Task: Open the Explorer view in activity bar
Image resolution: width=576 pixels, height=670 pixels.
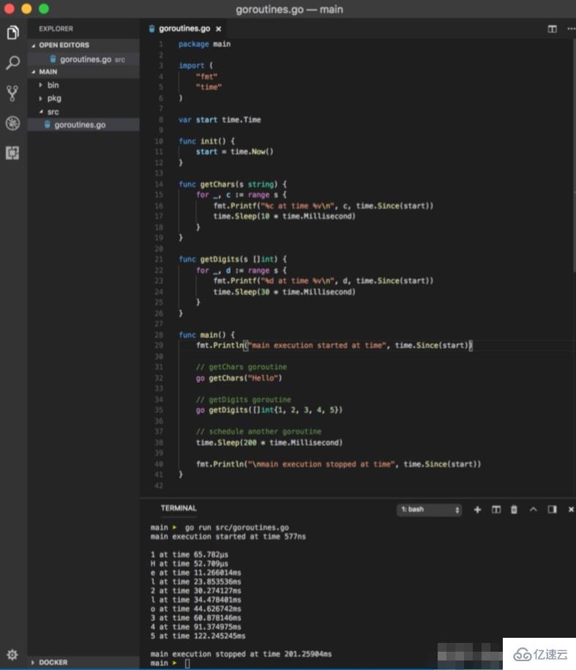Action: coord(12,33)
